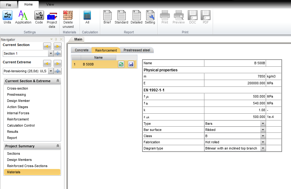Open Reinforced Cross-Sections in Project Summary

pyautogui.click(x=27, y=166)
